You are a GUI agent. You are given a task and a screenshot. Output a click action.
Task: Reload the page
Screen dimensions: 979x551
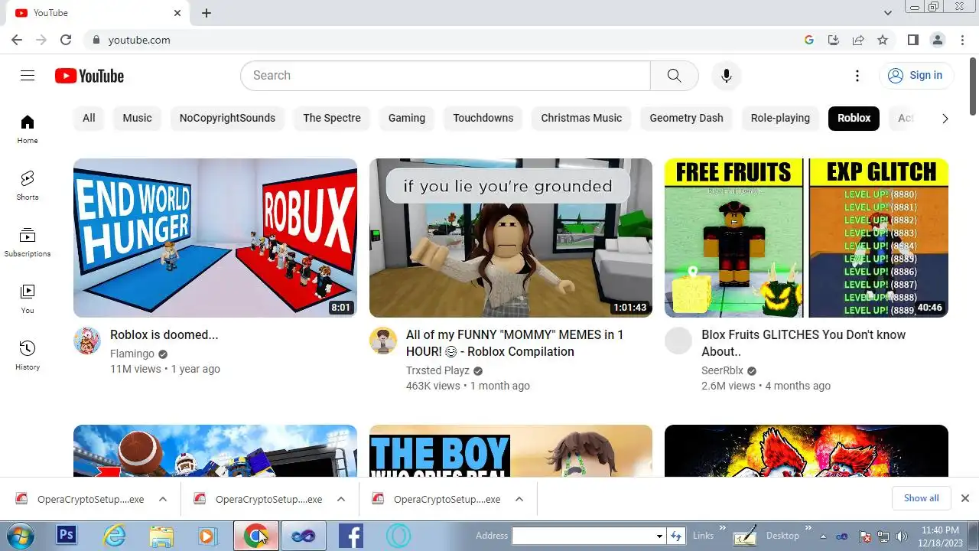tap(66, 40)
